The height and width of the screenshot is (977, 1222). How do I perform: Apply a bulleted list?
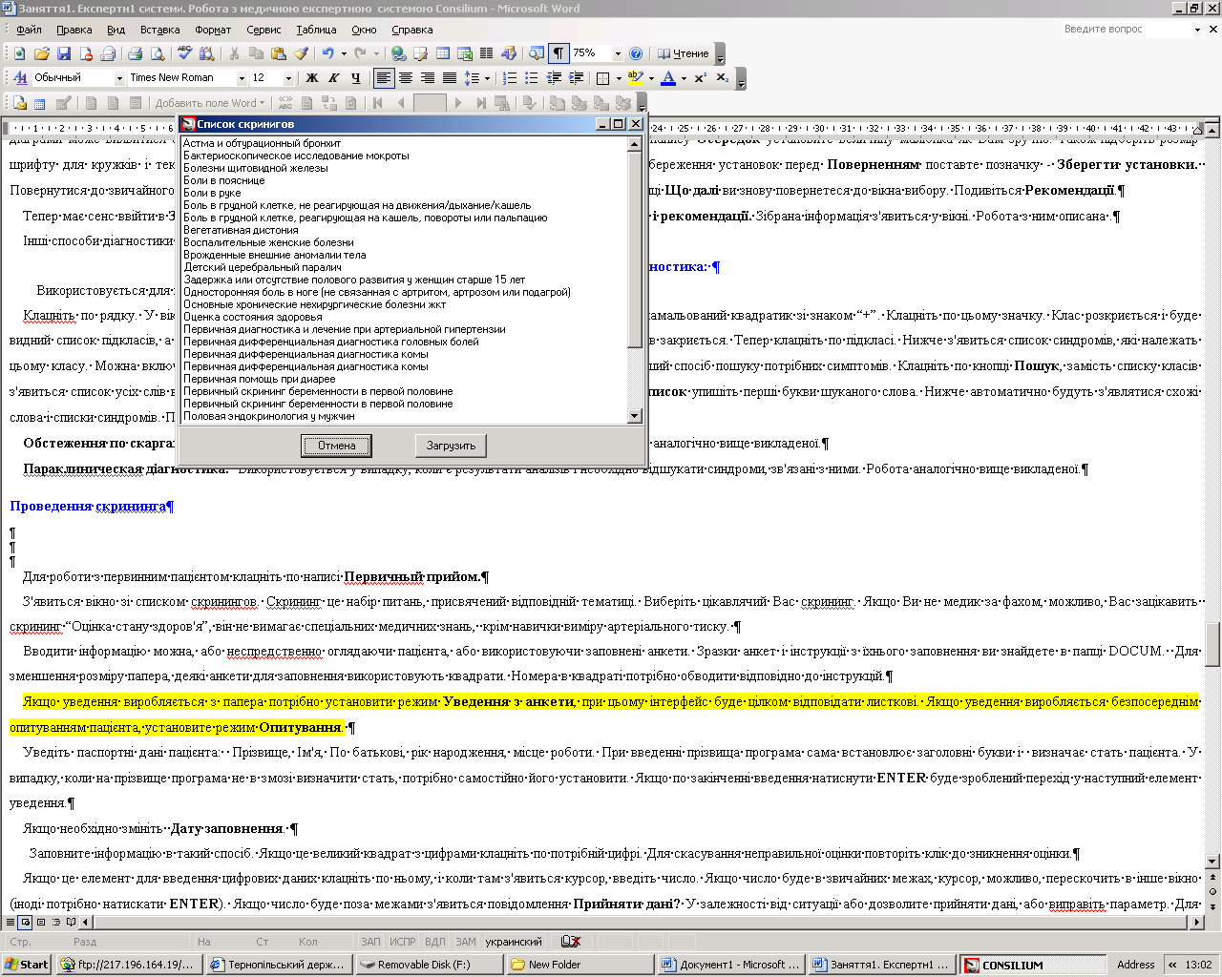(532, 78)
